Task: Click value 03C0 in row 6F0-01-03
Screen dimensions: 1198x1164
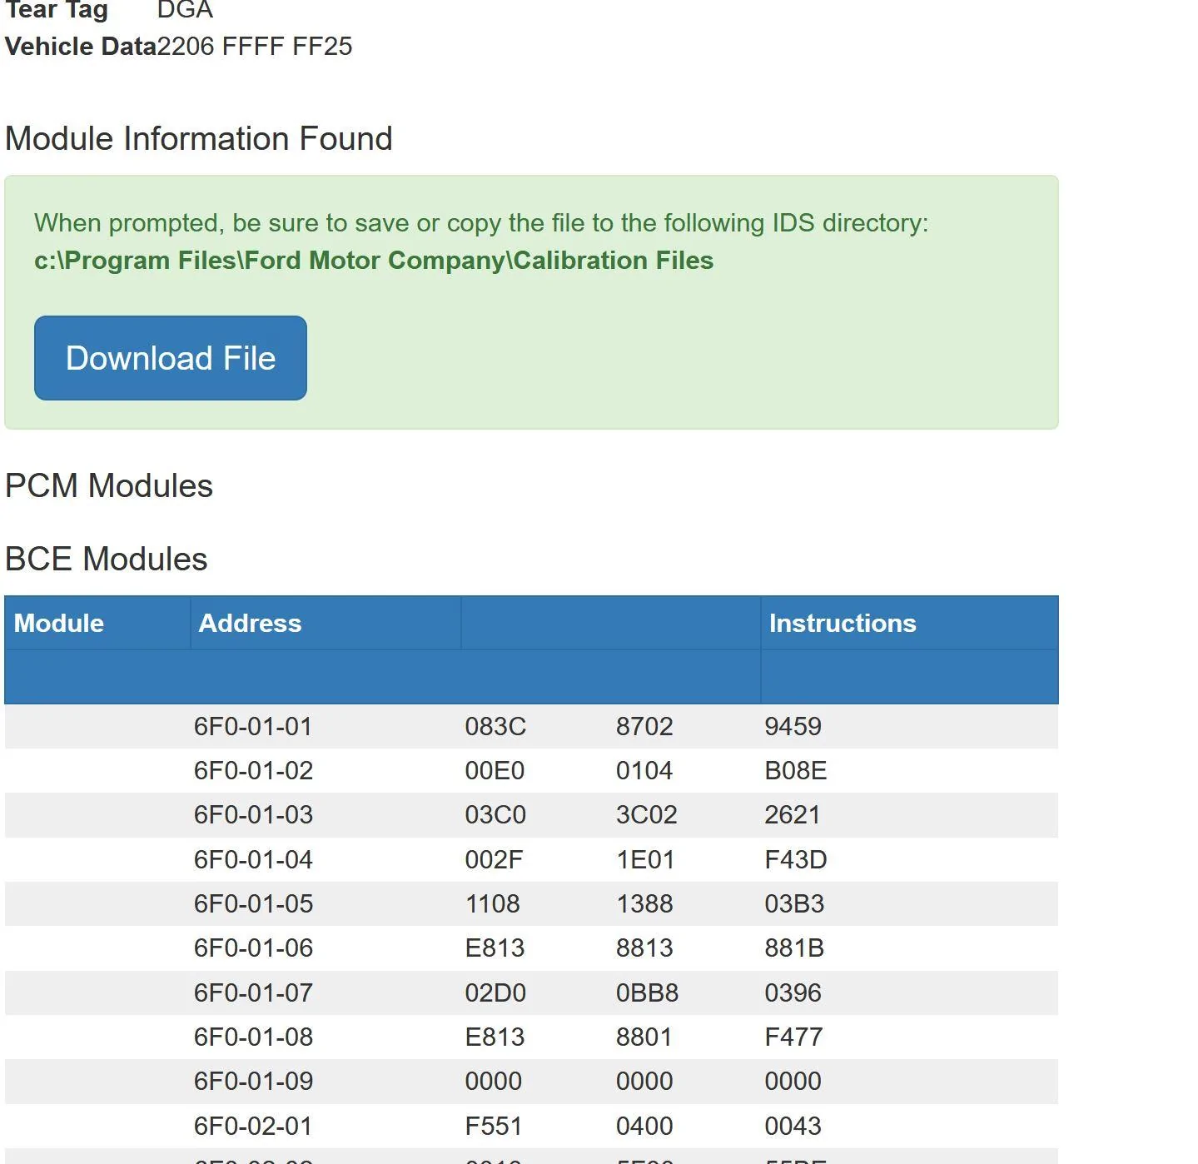Action: point(495,814)
